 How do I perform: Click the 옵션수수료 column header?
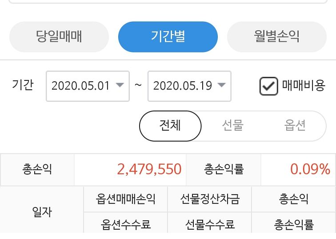(x=126, y=224)
